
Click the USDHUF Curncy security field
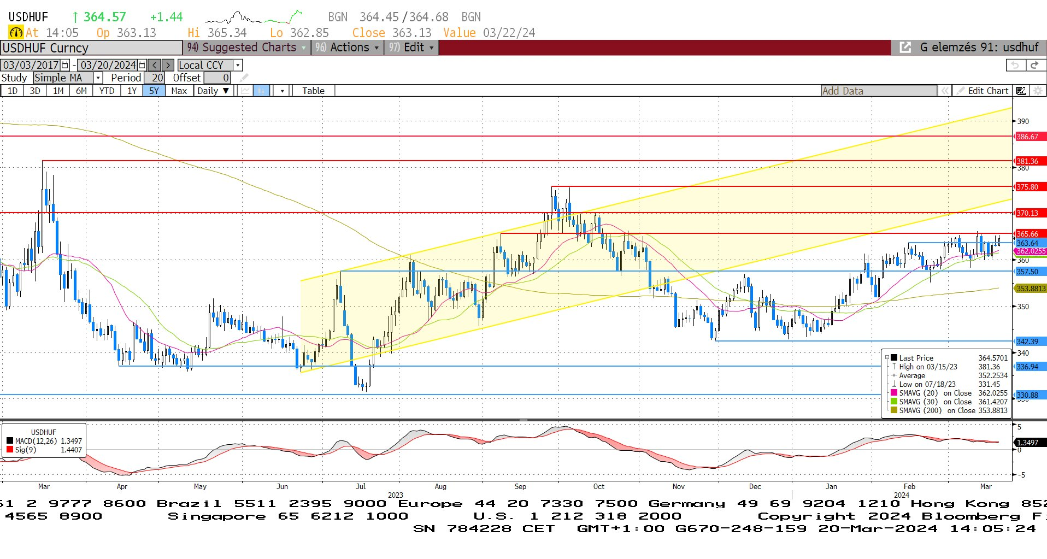91,48
